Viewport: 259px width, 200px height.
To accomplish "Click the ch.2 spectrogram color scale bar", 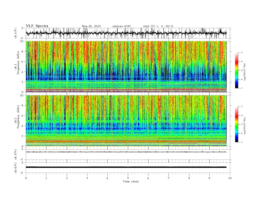I will click(237, 124).
